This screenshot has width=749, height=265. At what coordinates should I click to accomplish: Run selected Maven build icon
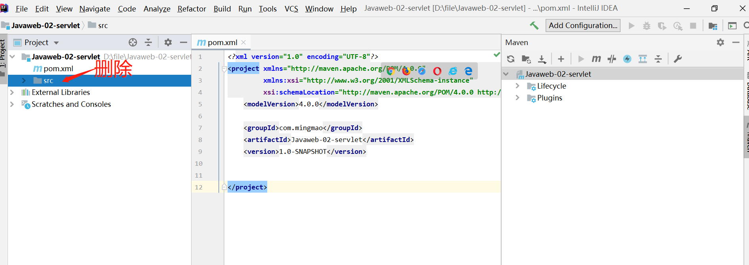581,59
